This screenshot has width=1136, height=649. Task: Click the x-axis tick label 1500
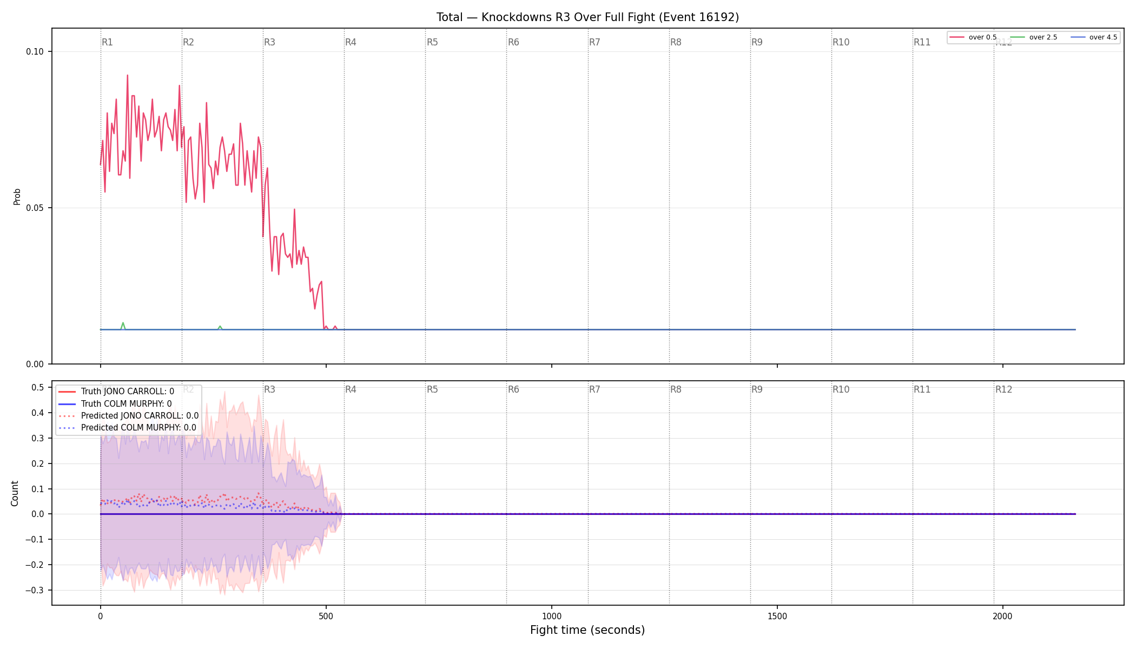pyautogui.click(x=777, y=617)
